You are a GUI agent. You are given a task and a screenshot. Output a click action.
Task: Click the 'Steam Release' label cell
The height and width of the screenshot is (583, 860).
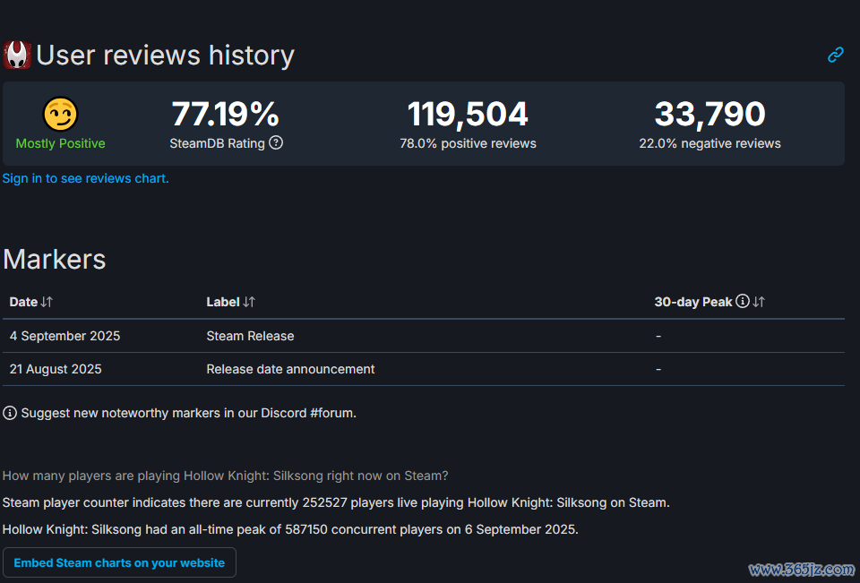pyautogui.click(x=250, y=336)
